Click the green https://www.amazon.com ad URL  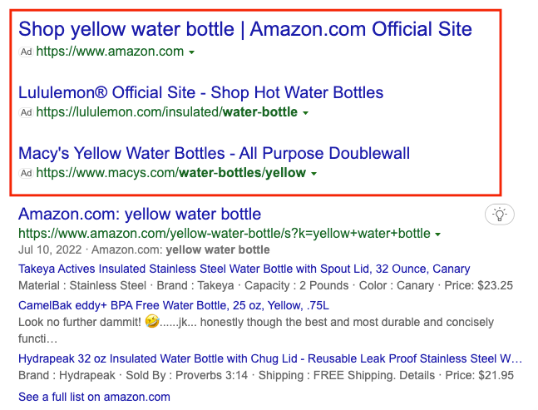tap(110, 52)
